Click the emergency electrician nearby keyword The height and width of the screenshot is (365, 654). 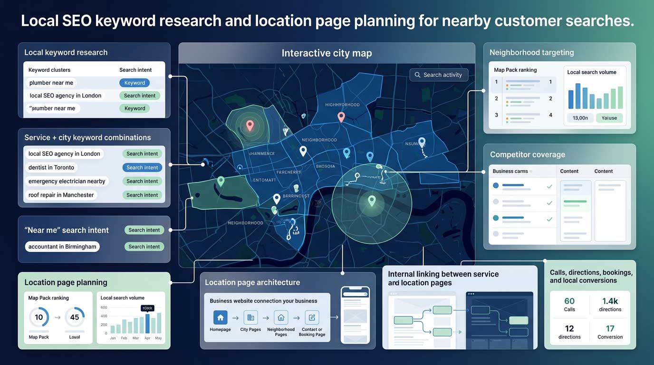[67, 181]
